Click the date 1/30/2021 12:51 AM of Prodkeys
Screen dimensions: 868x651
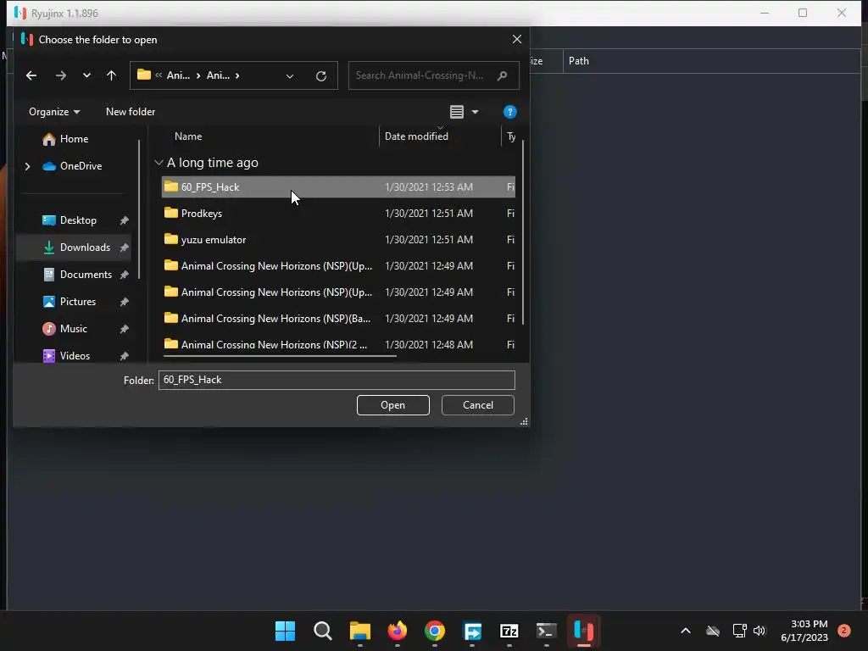point(428,213)
